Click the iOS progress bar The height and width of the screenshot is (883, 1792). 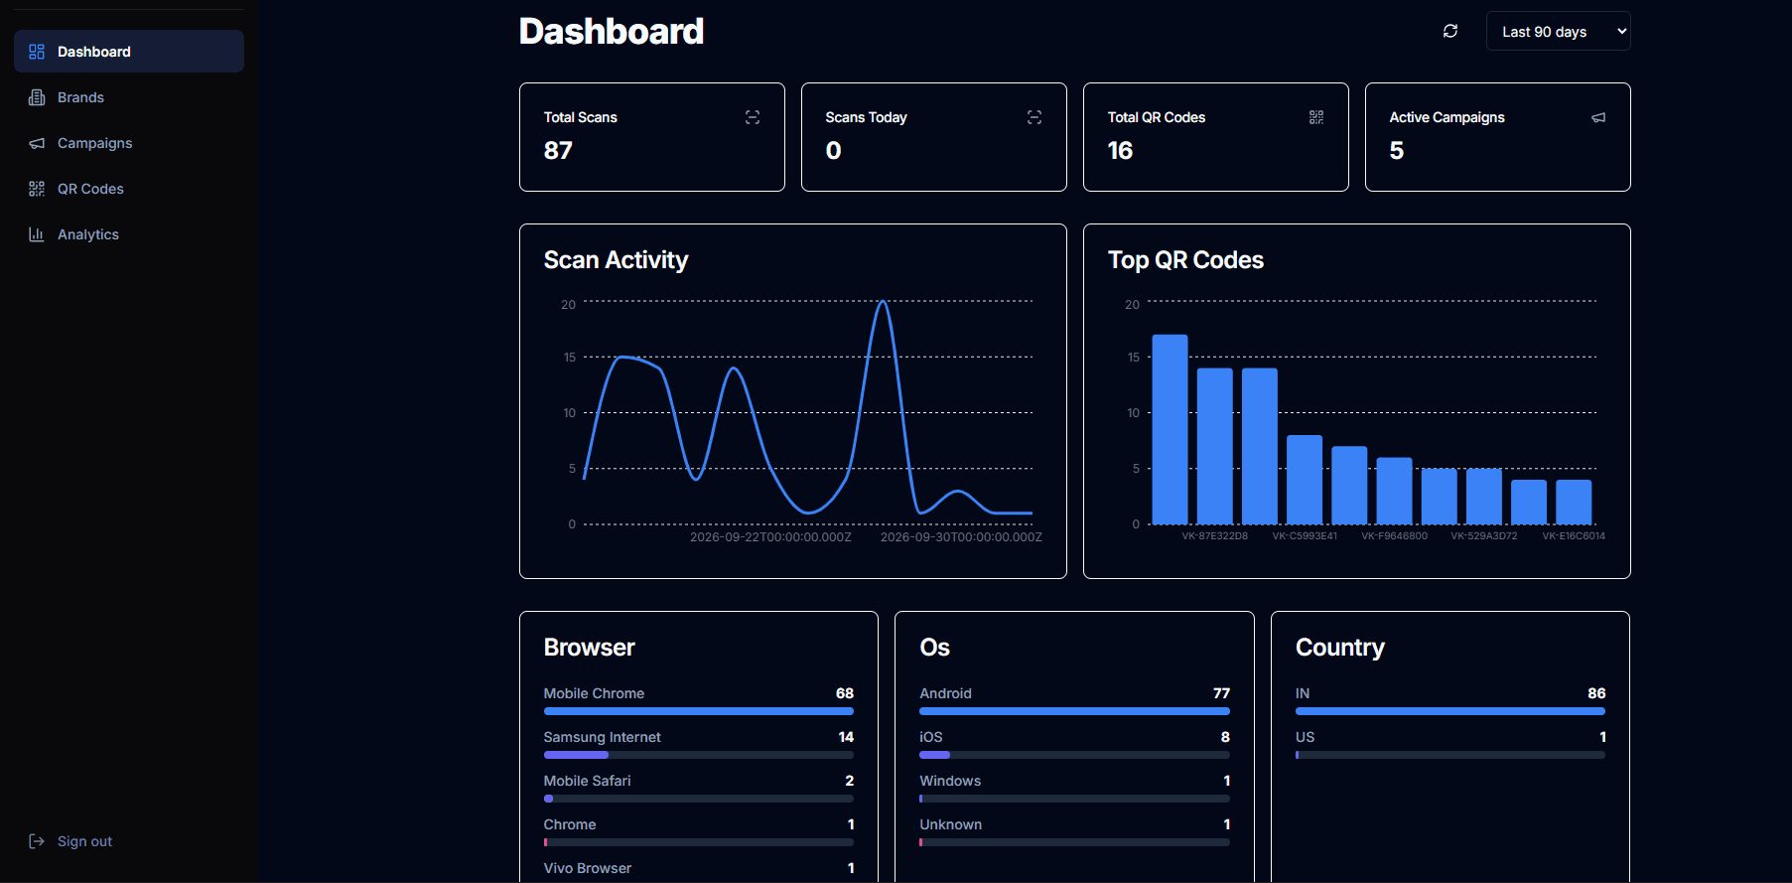[1074, 755]
